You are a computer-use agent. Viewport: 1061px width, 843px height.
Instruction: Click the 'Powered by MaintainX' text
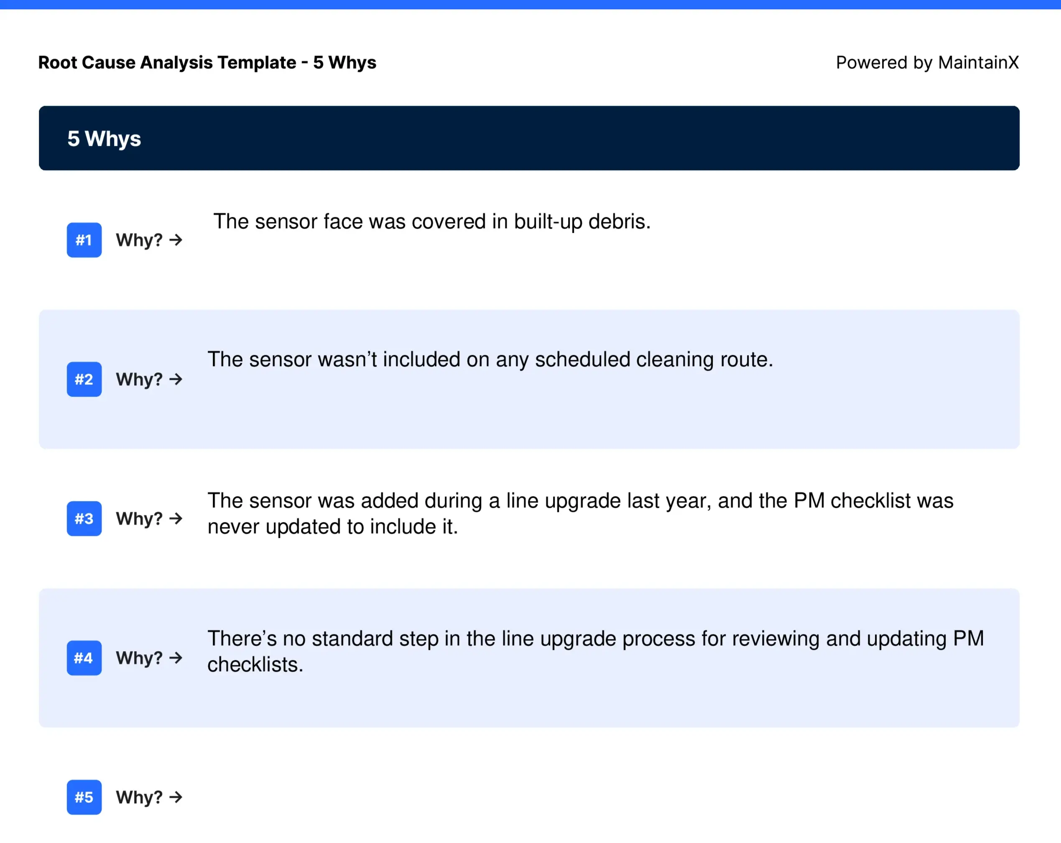point(927,63)
